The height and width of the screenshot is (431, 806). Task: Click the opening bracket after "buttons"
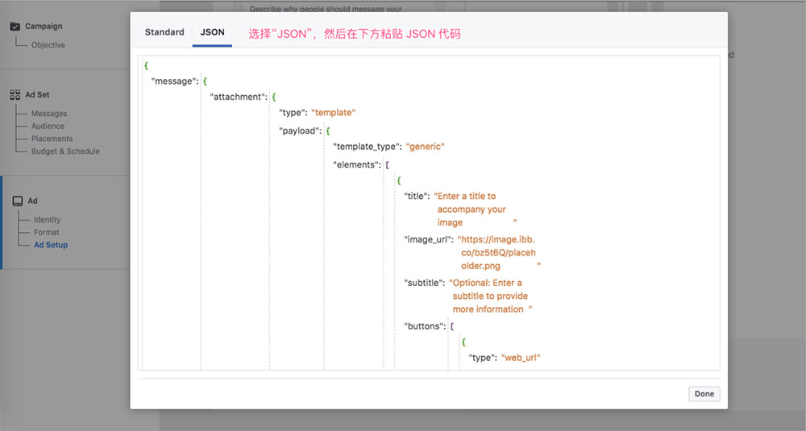[452, 326]
